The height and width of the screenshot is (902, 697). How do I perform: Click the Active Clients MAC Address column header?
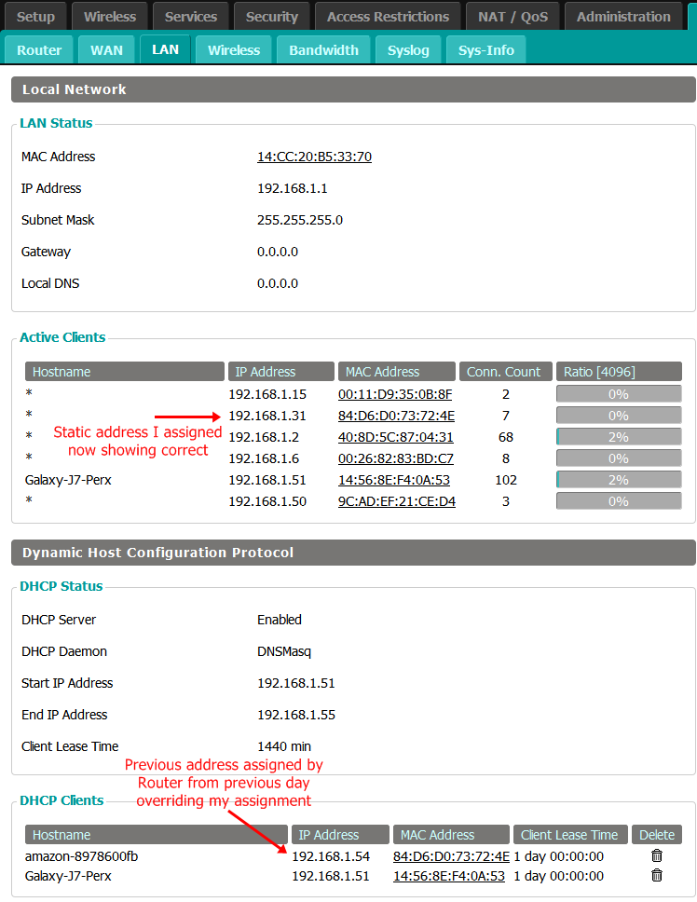click(397, 372)
